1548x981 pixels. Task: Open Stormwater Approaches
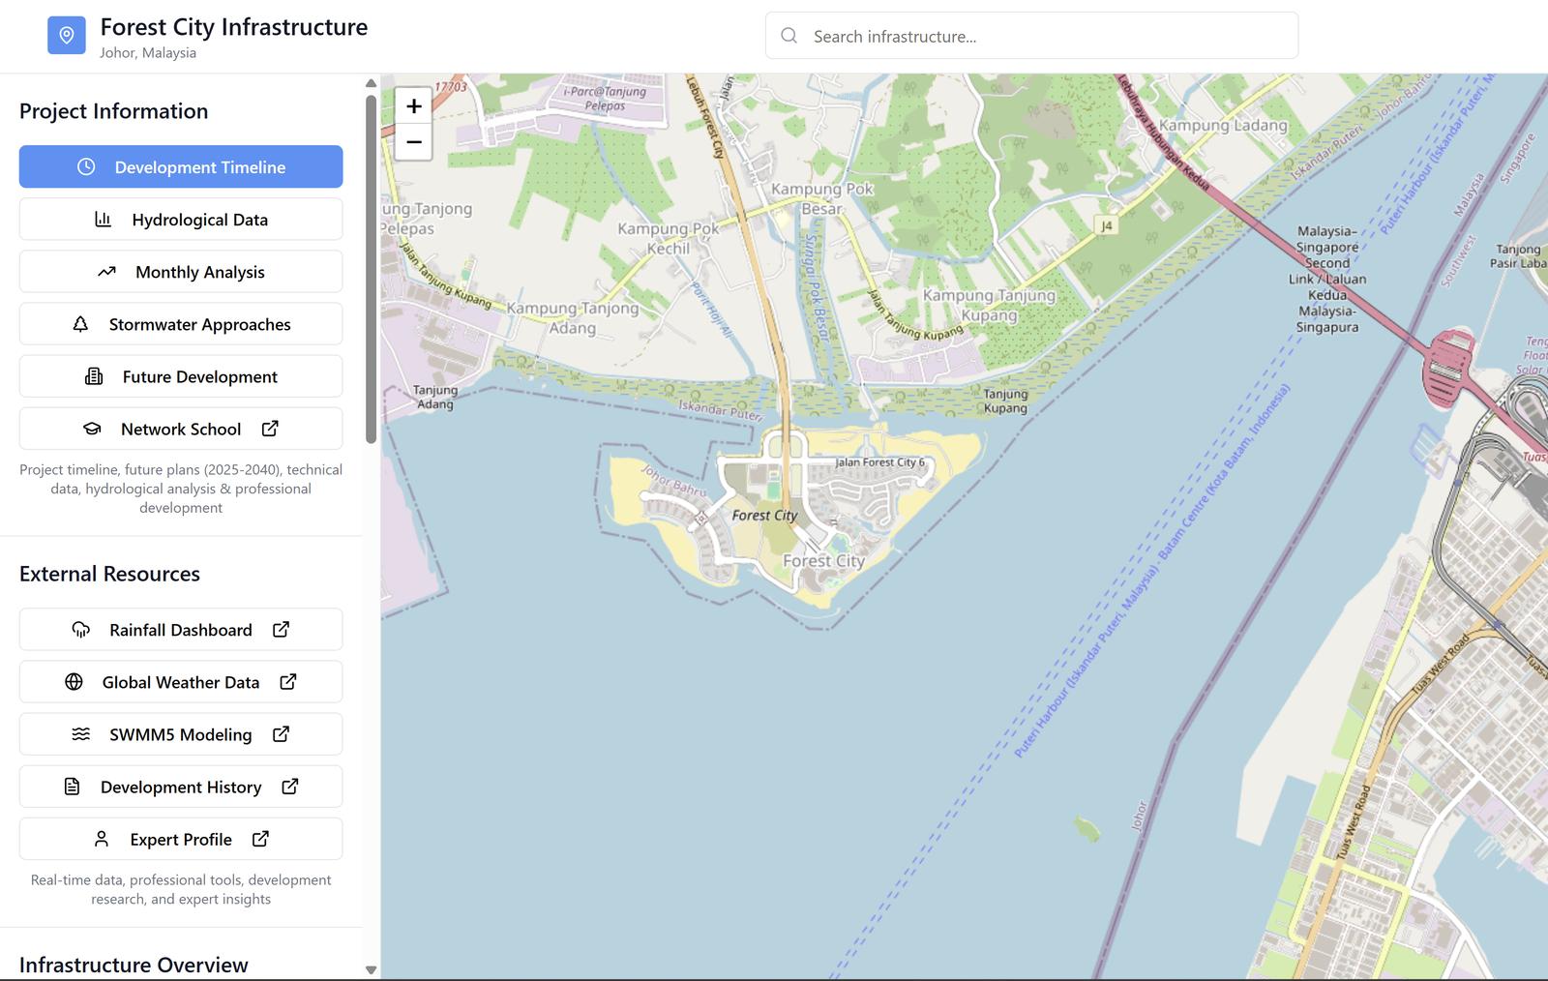click(x=181, y=324)
